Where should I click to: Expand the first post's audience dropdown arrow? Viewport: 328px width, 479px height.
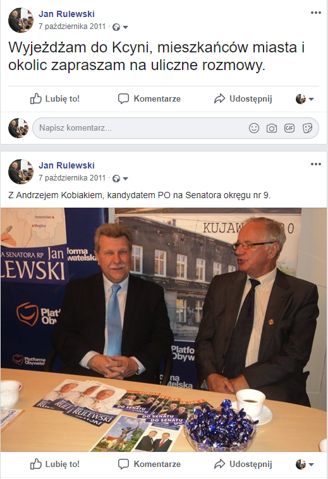(x=125, y=27)
